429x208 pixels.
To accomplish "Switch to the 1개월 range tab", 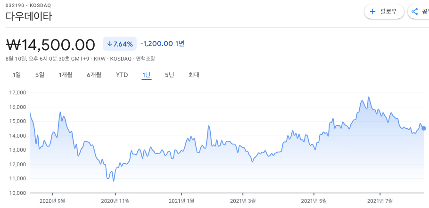I will pos(66,75).
